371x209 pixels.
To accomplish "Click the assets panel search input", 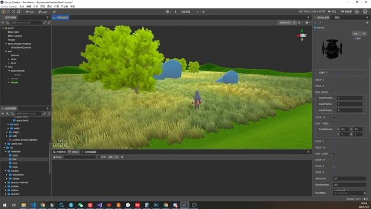I will [x=28, y=114].
